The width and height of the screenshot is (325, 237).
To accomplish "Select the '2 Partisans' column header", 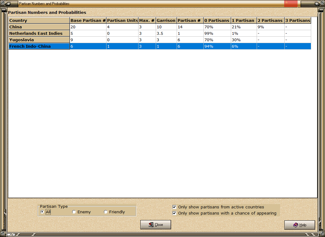I will 271,20.
